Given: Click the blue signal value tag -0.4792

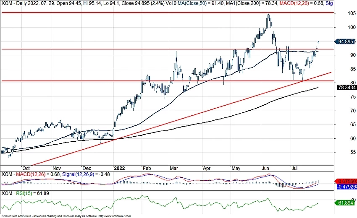Looking at the screenshot, I should [347, 187].
